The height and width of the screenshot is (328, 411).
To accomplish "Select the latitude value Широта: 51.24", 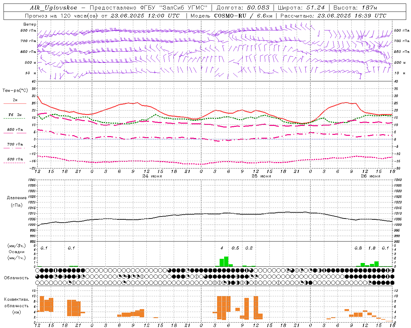I will pyautogui.click(x=301, y=8).
